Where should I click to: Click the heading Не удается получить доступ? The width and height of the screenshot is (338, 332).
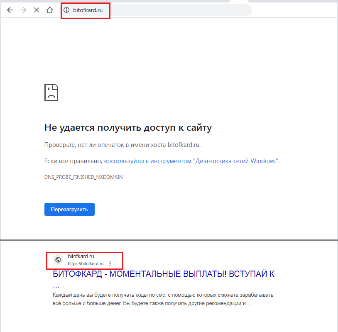(x=128, y=127)
